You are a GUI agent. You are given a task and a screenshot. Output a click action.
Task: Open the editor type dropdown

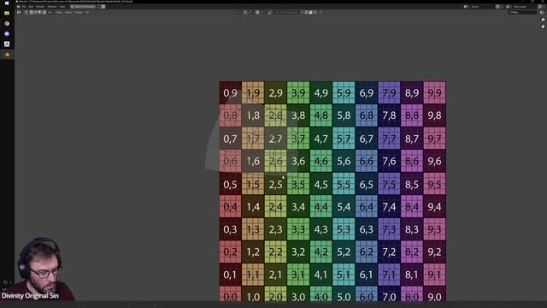[19, 12]
